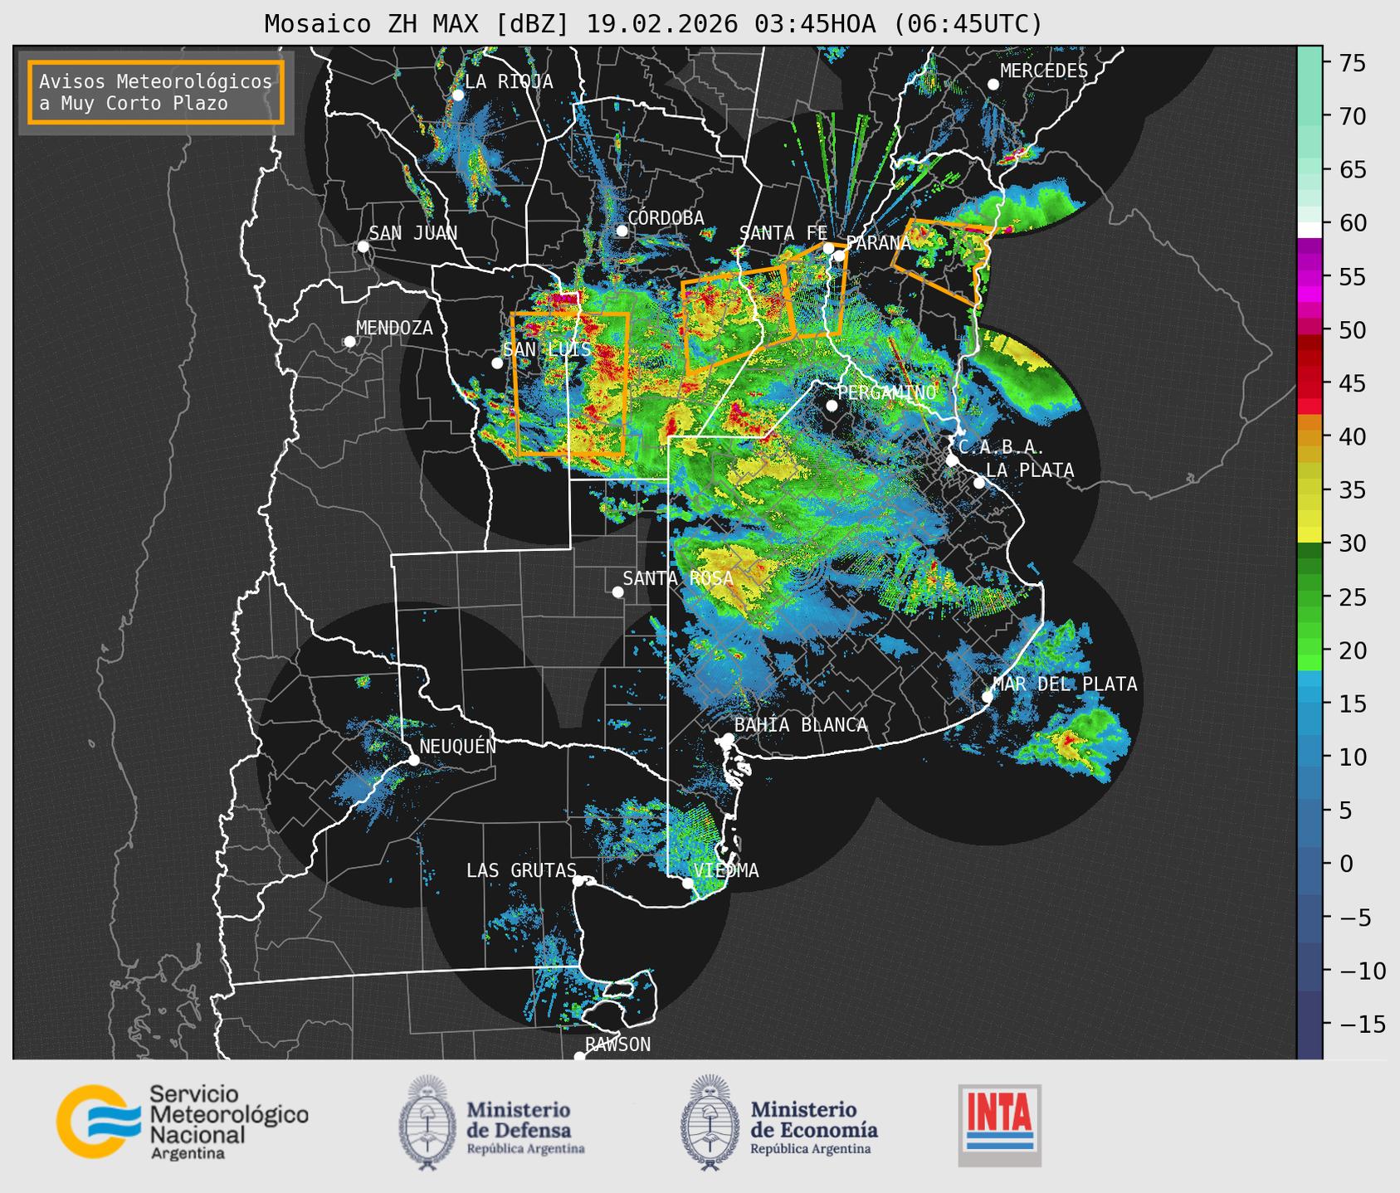Click the white 60 dBZ color swatch
1400x1193 pixels.
(1310, 230)
